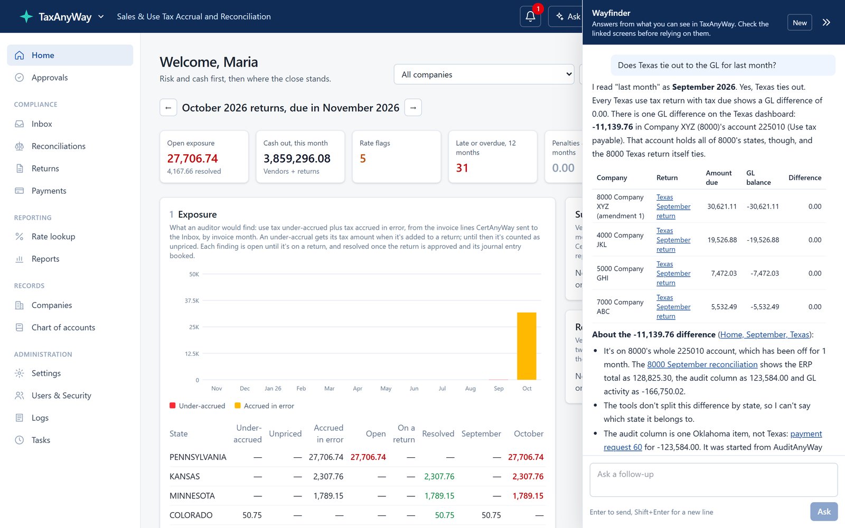Click the Reconciliations scale icon
The height and width of the screenshot is (528, 845).
20,146
